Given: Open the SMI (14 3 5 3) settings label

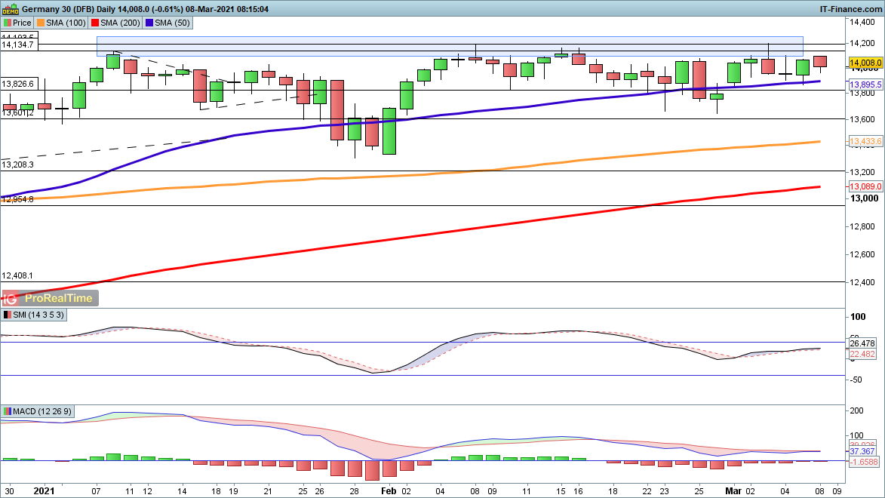Looking at the screenshot, I should tap(38, 315).
